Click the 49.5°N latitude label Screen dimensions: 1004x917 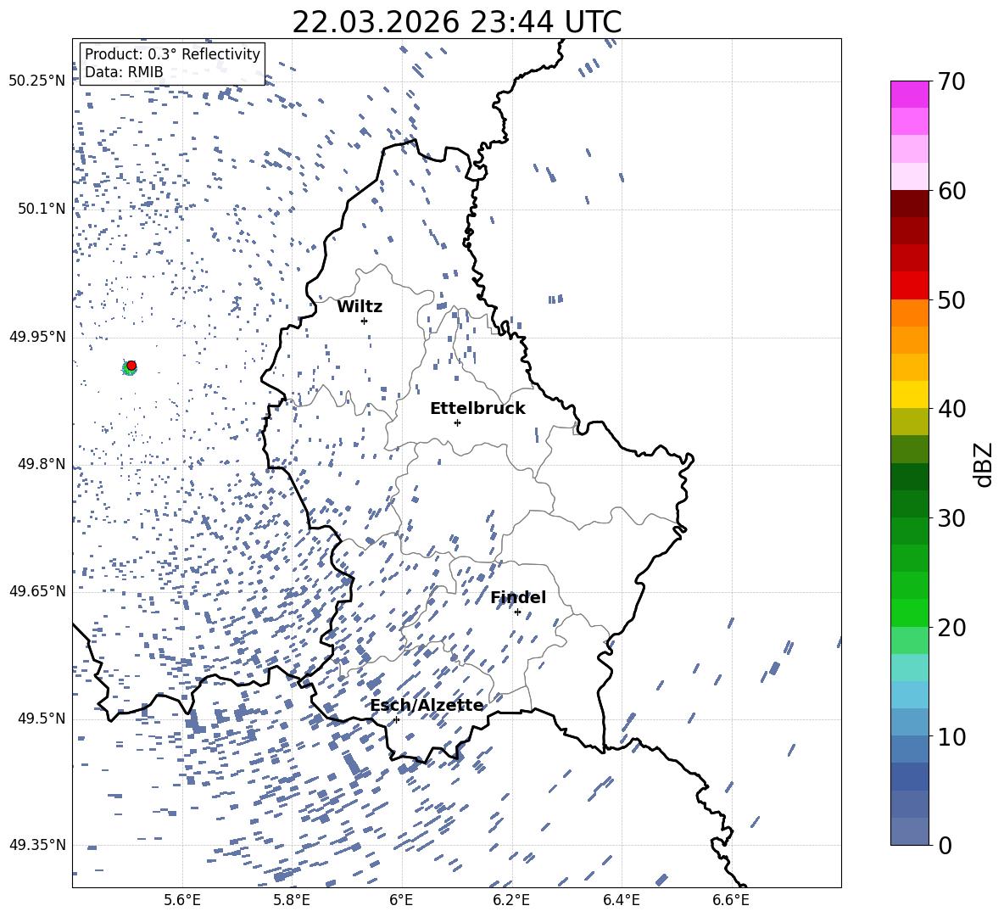click(42, 718)
